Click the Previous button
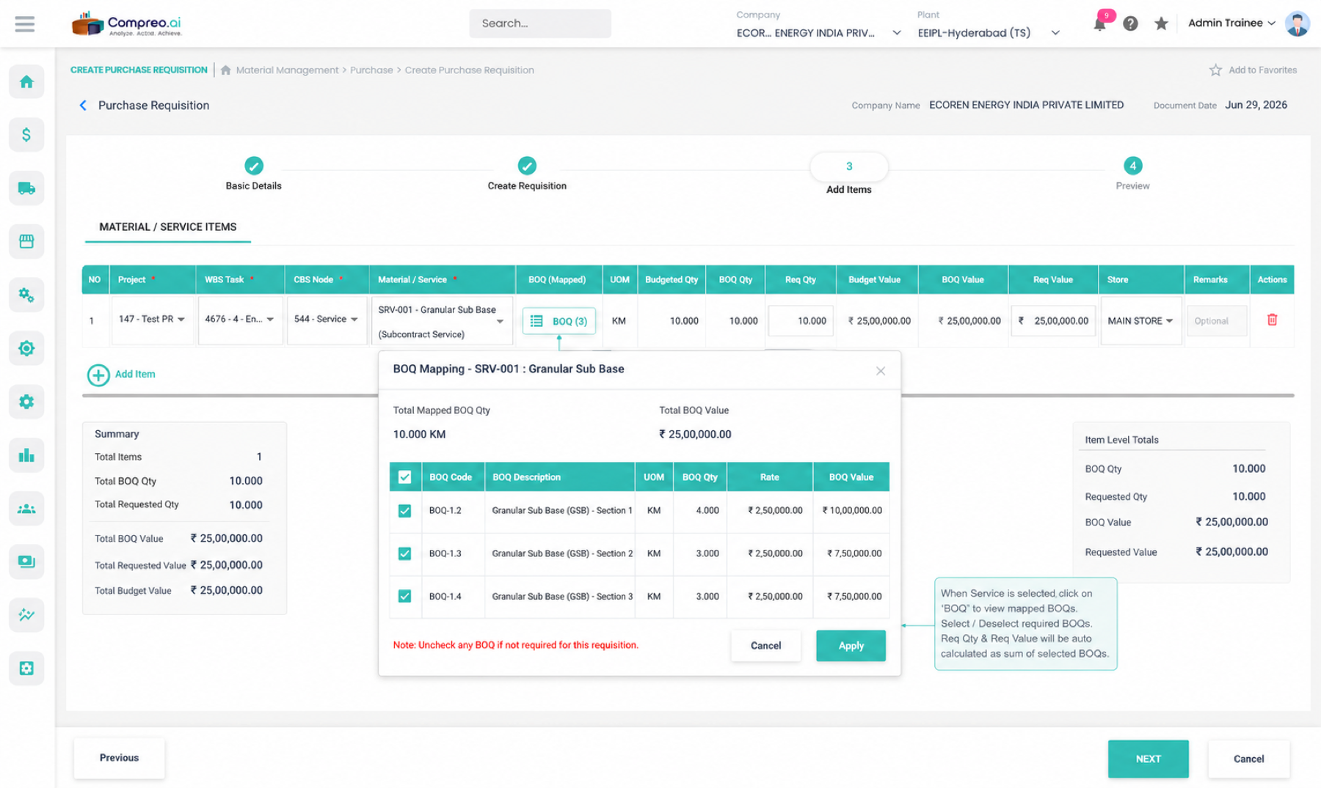The height and width of the screenshot is (788, 1321). (x=119, y=758)
